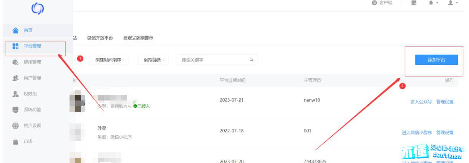The height and width of the screenshot is (163, 469).
Task: Click the 站点设置 globe icon
Action: tap(15, 126)
